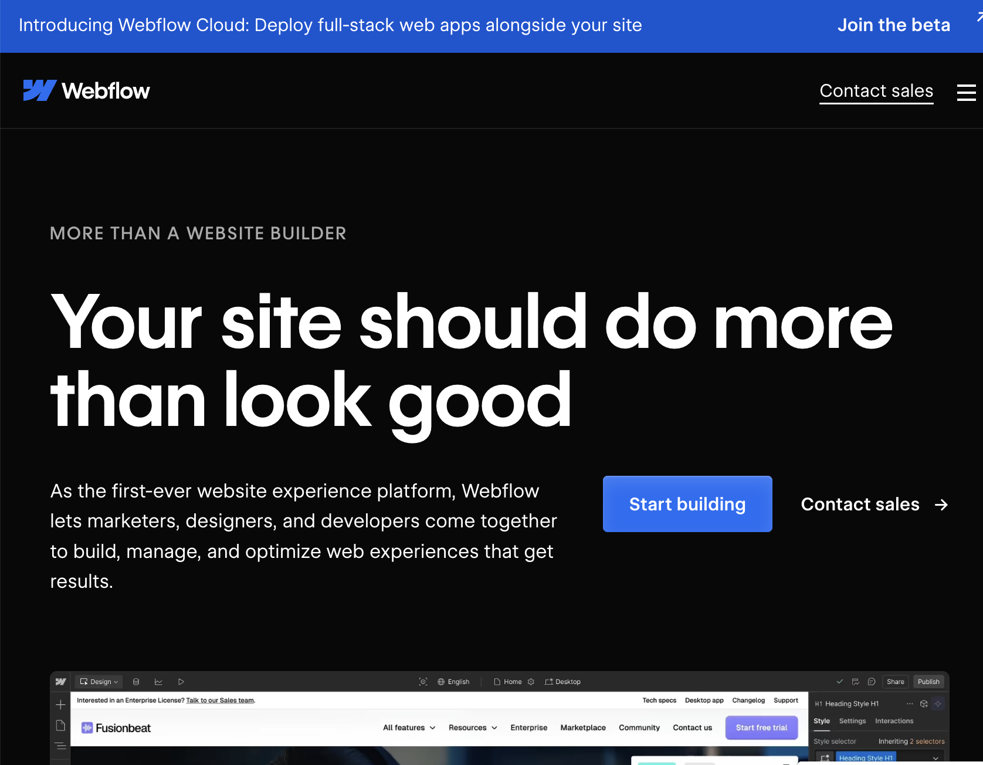Click the Add elements plus icon
The width and height of the screenshot is (983, 765).
coord(60,705)
